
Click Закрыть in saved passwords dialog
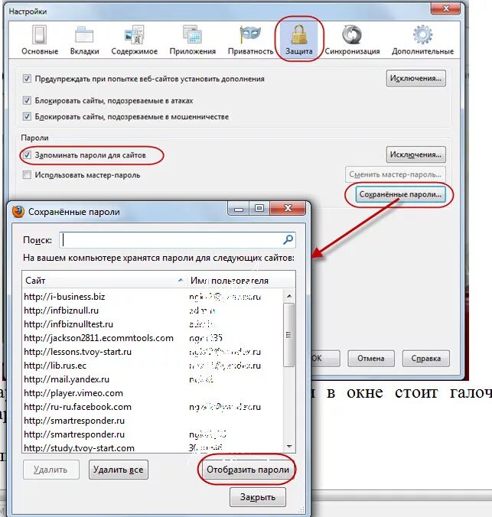click(x=258, y=497)
